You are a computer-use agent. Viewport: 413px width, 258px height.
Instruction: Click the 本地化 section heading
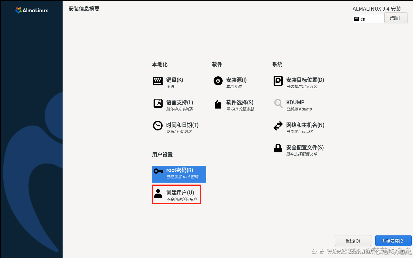160,64
